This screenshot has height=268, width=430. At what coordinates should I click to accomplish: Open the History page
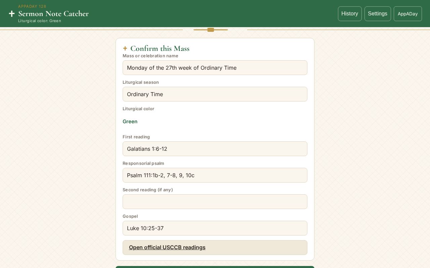coord(350,14)
